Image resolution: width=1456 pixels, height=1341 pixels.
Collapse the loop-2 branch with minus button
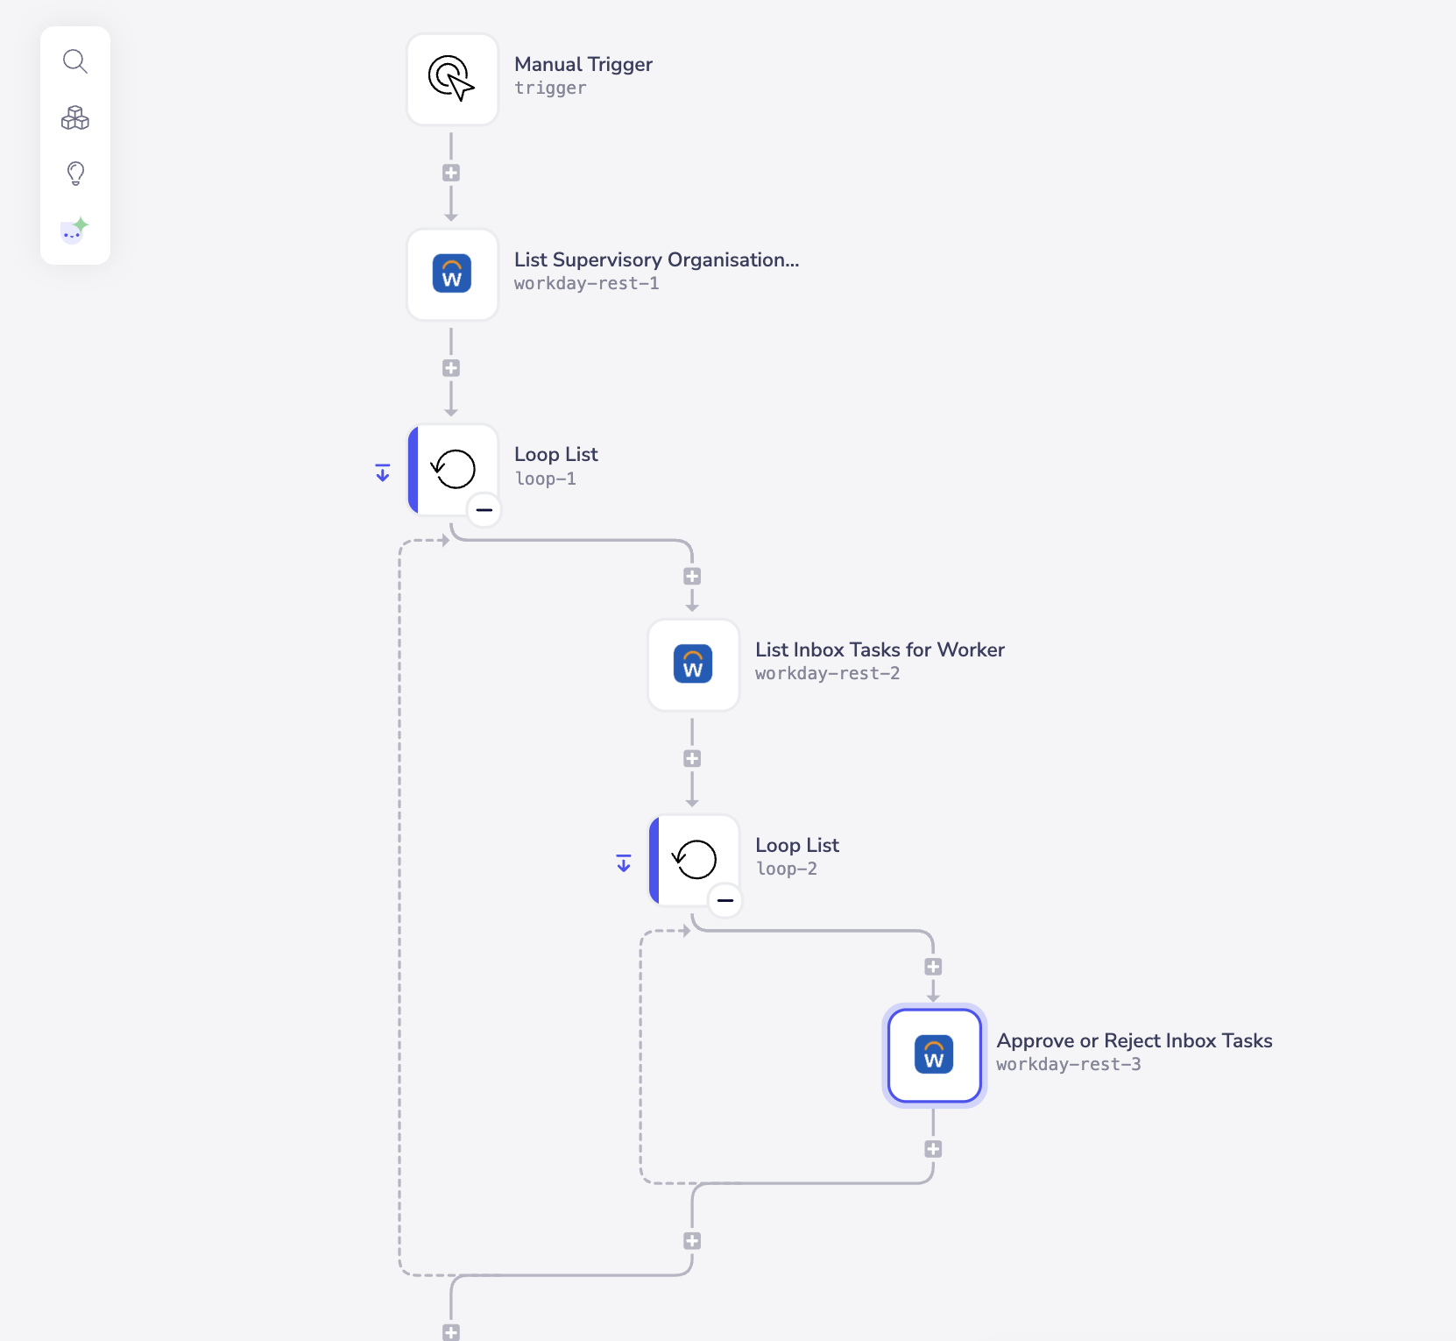coord(725,900)
